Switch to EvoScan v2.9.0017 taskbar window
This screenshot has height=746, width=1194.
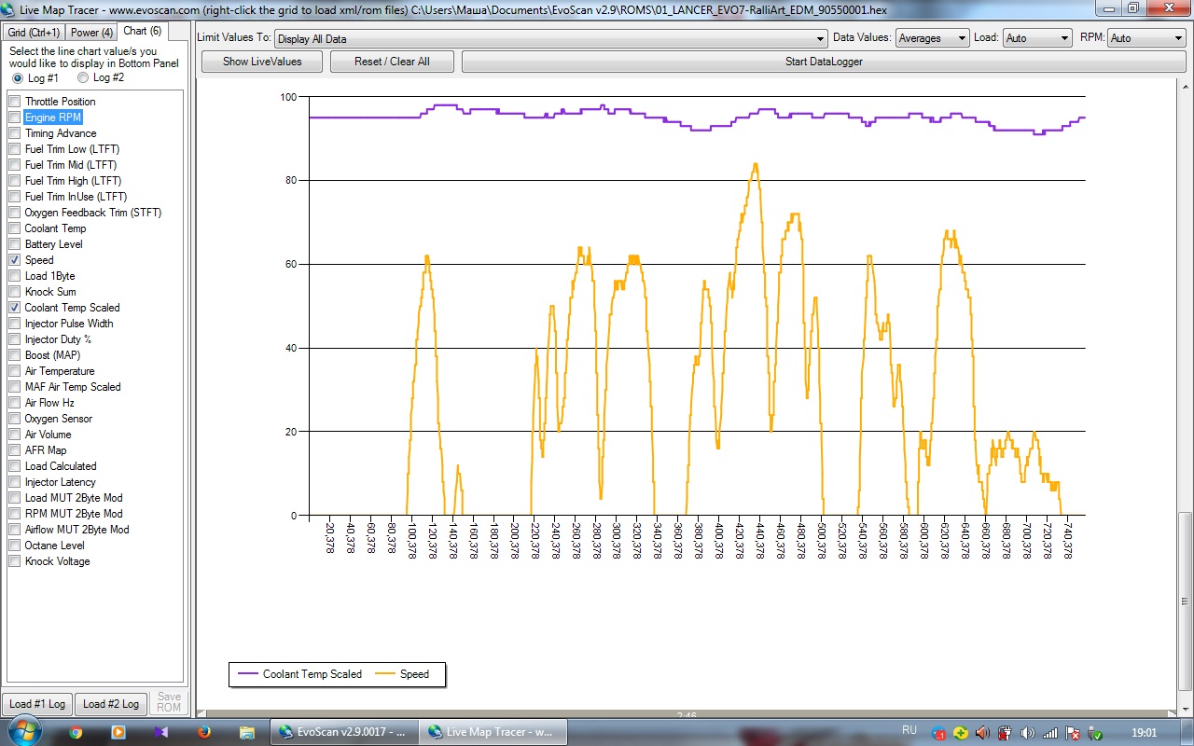(x=343, y=732)
